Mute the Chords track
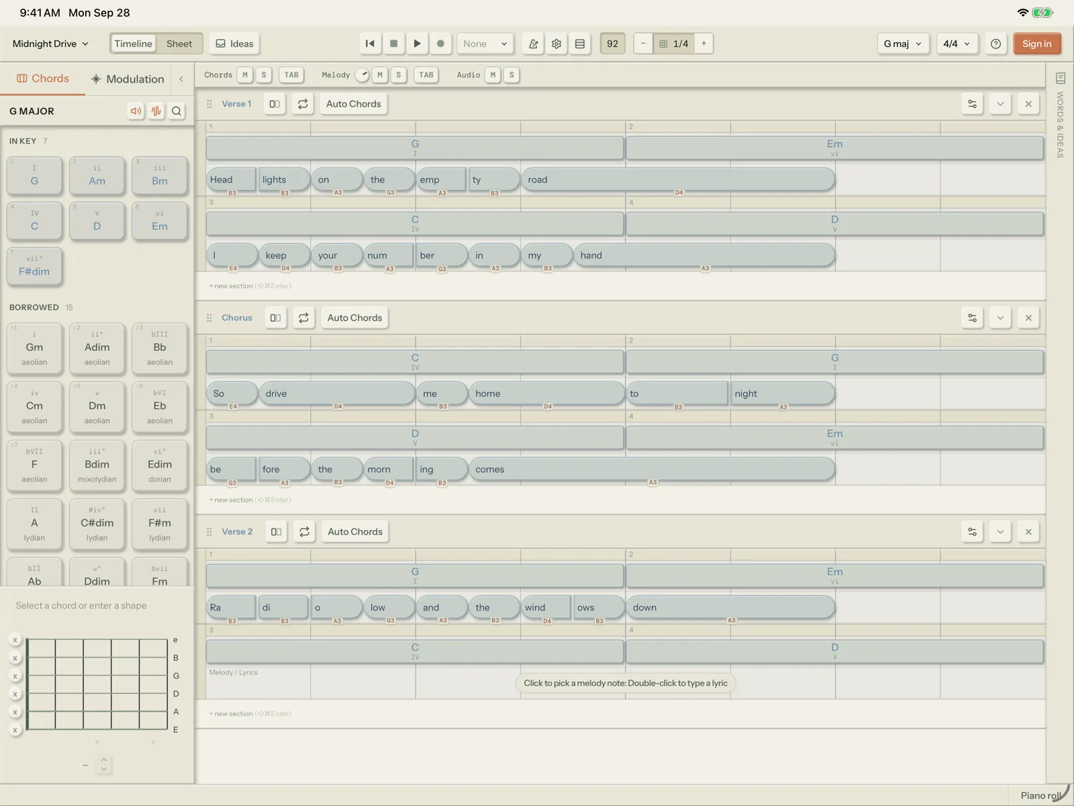 tap(245, 75)
